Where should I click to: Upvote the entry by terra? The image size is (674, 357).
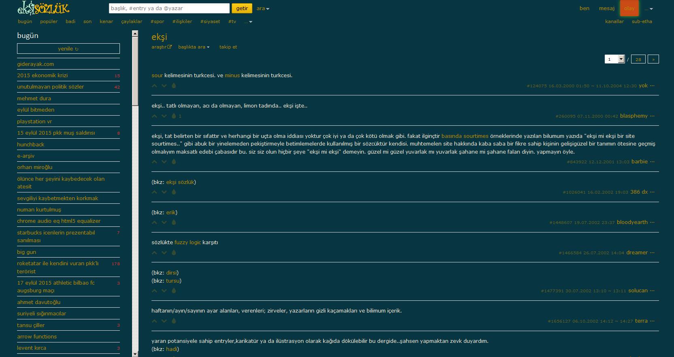click(154, 321)
